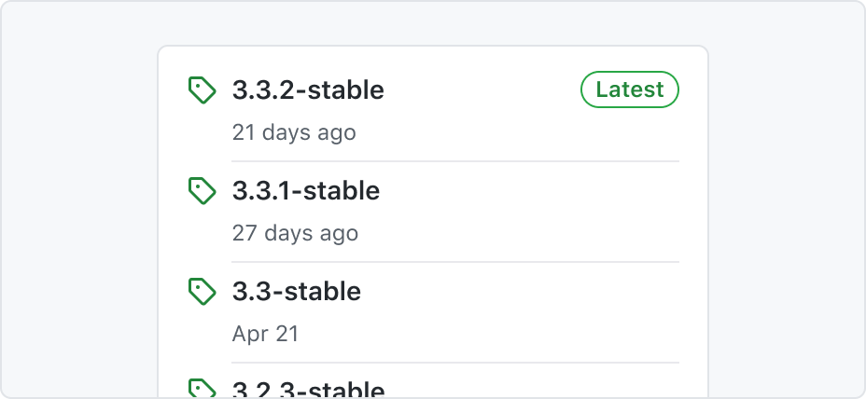Viewport: 866px width, 399px height.
Task: Click the divider below the 3.3.2-stable entry
Action: tap(455, 161)
